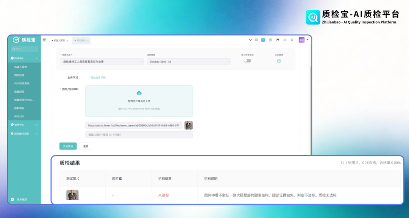Click the 图片ID column header
The height and width of the screenshot is (218, 409).
pyautogui.click(x=117, y=179)
